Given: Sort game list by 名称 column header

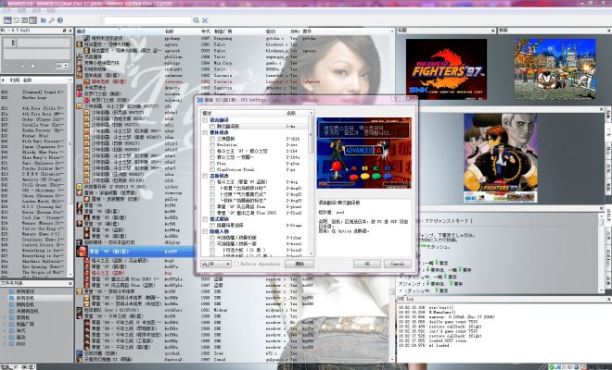Looking at the screenshot, I should (x=170, y=31).
